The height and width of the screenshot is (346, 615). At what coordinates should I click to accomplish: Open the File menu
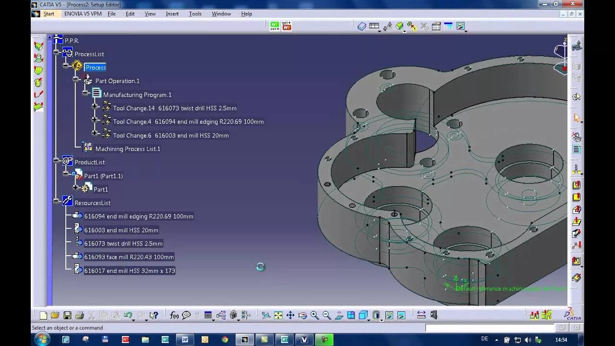[111, 14]
